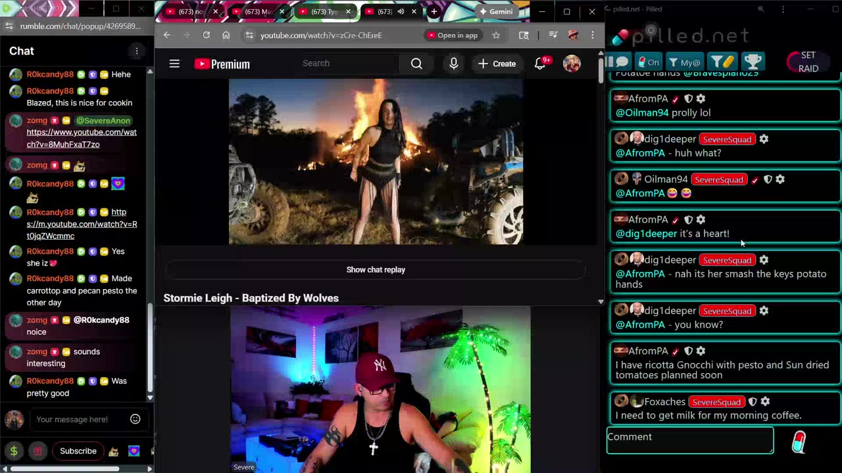Open zomg's youtube.com/watch?v=8MuhFxaT7zo link
Viewport: 842px width, 473px height.
click(x=82, y=138)
